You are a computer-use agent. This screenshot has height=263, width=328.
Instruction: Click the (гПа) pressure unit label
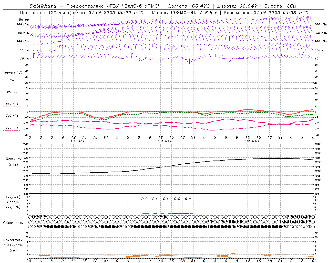[x=13, y=165]
